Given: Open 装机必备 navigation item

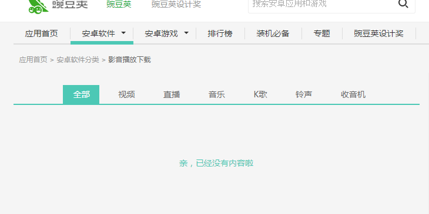Looking at the screenshot, I should [x=273, y=33].
